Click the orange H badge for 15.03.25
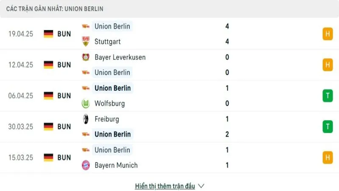This screenshot has height=191, width=339. click(327, 157)
